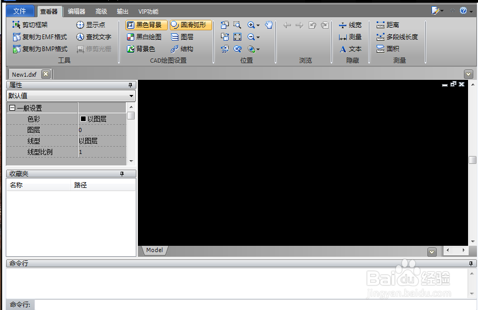The width and height of the screenshot is (478, 310).
Task: Toggle the 黑白绘图 black-white drawing mode
Action: (x=144, y=37)
